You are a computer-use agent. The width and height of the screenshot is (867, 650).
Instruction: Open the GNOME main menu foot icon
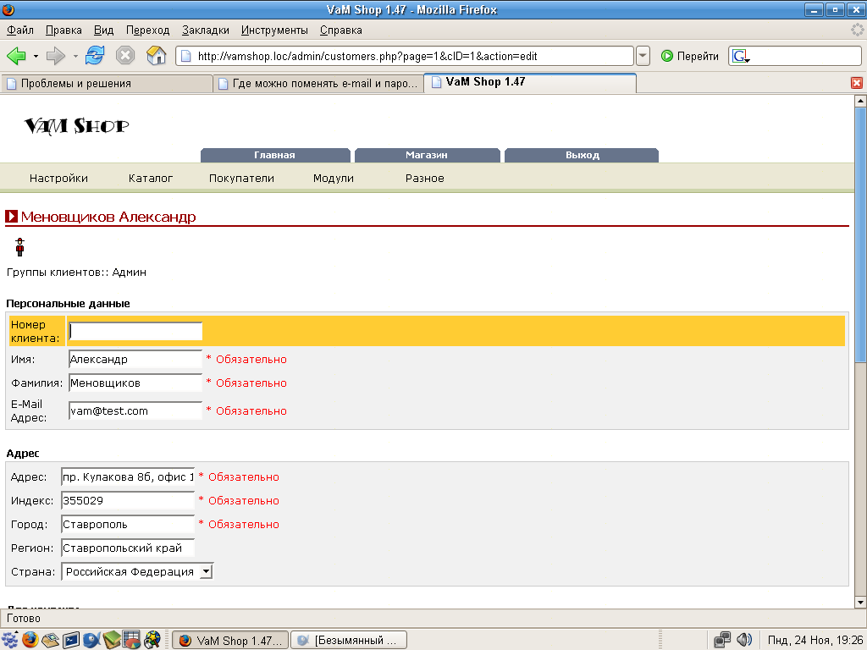coord(10,640)
